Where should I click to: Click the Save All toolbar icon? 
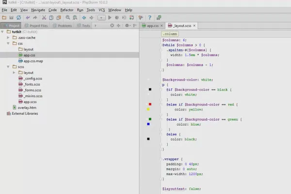[x=11, y=17]
